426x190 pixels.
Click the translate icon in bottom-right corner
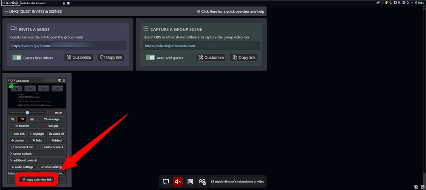pyautogui.click(x=416, y=187)
